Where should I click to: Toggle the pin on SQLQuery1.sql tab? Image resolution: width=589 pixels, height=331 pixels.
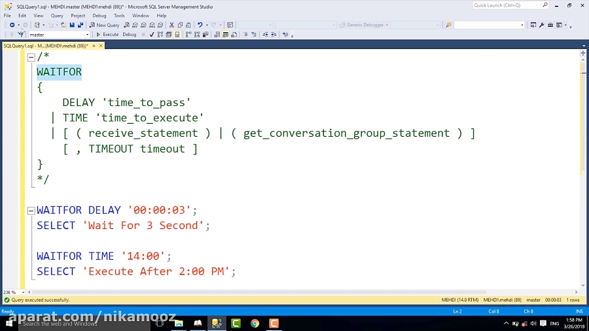[94, 46]
